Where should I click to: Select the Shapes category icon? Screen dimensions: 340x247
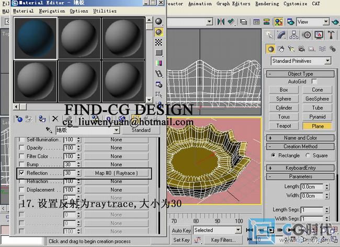tap(281, 49)
